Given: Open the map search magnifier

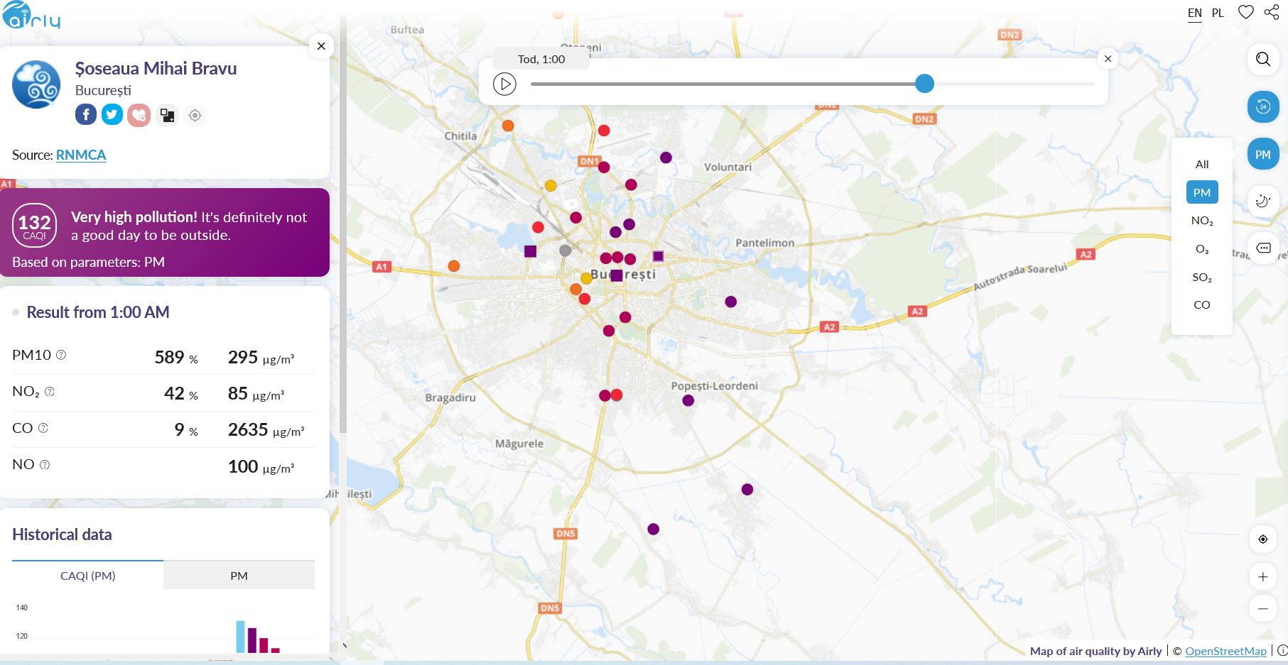Looking at the screenshot, I should (1262, 59).
